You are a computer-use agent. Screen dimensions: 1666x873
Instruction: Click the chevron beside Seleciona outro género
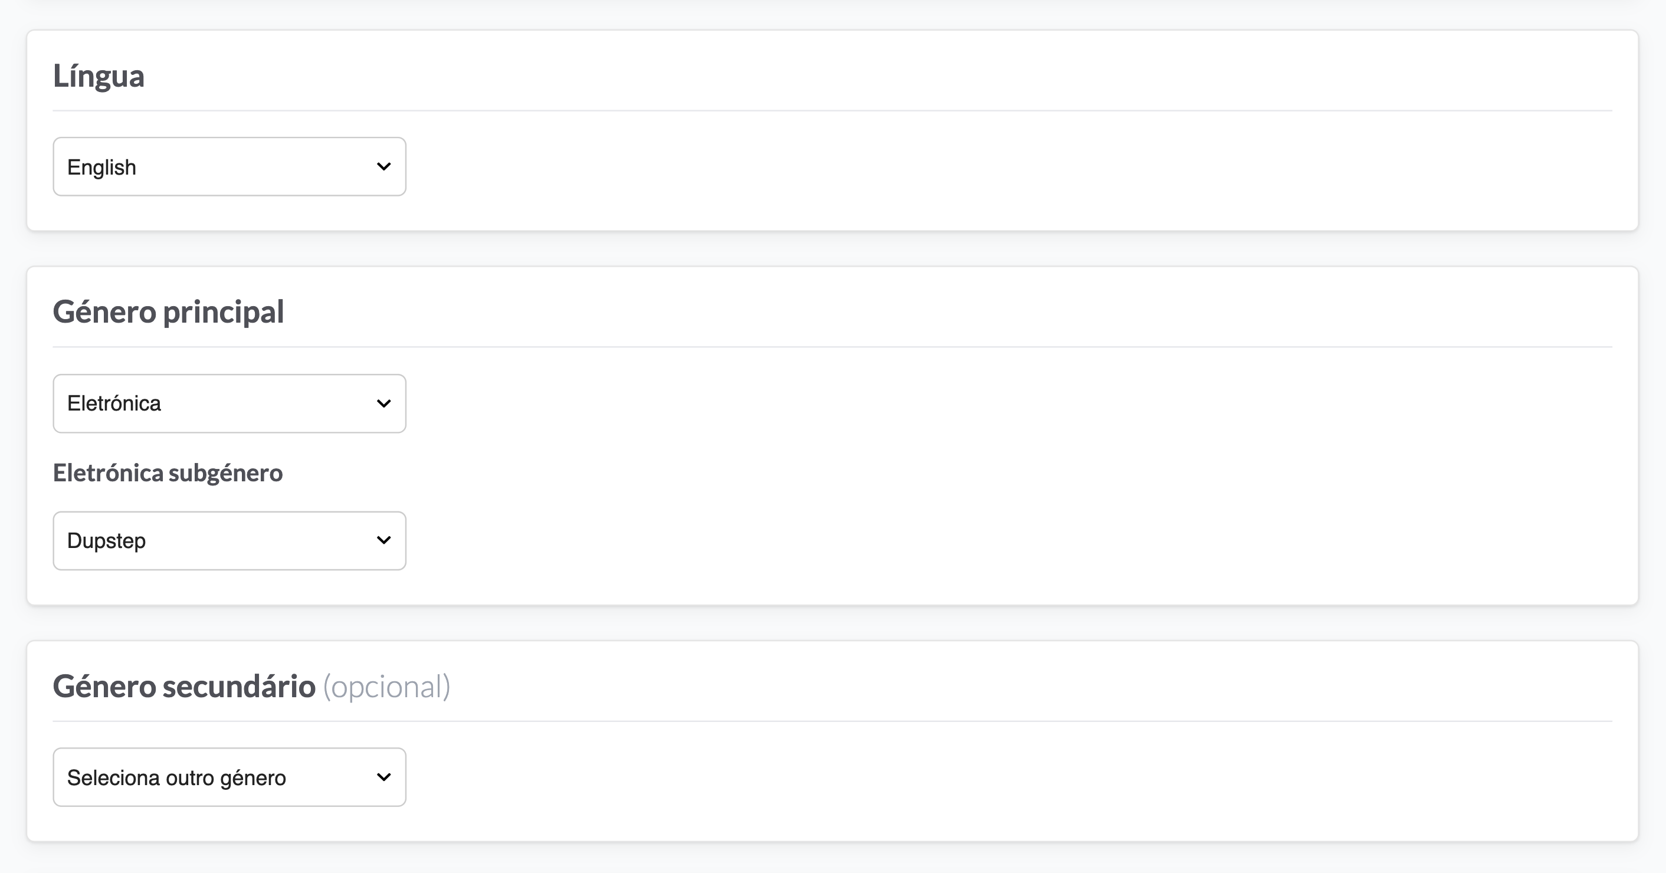(x=383, y=777)
